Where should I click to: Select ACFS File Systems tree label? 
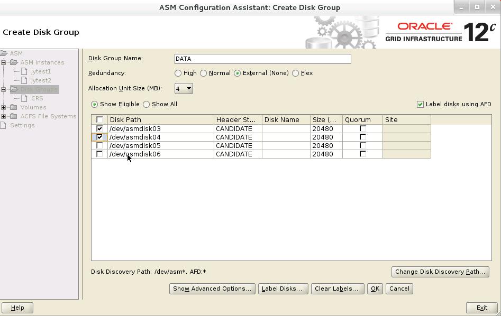point(48,116)
